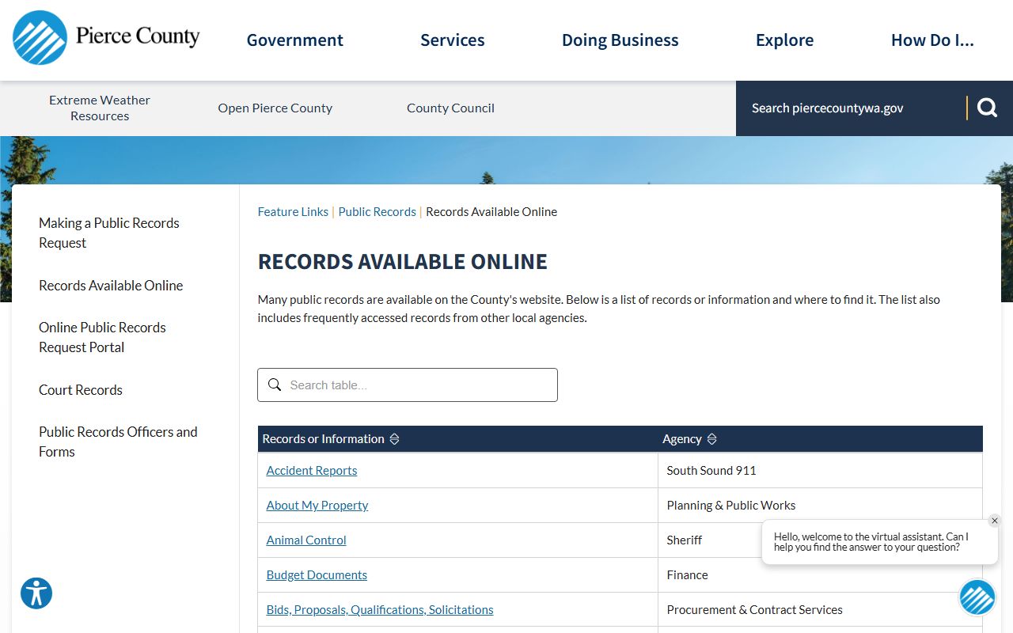Click the Pierce County logo
The image size is (1013, 633).
tap(106, 37)
